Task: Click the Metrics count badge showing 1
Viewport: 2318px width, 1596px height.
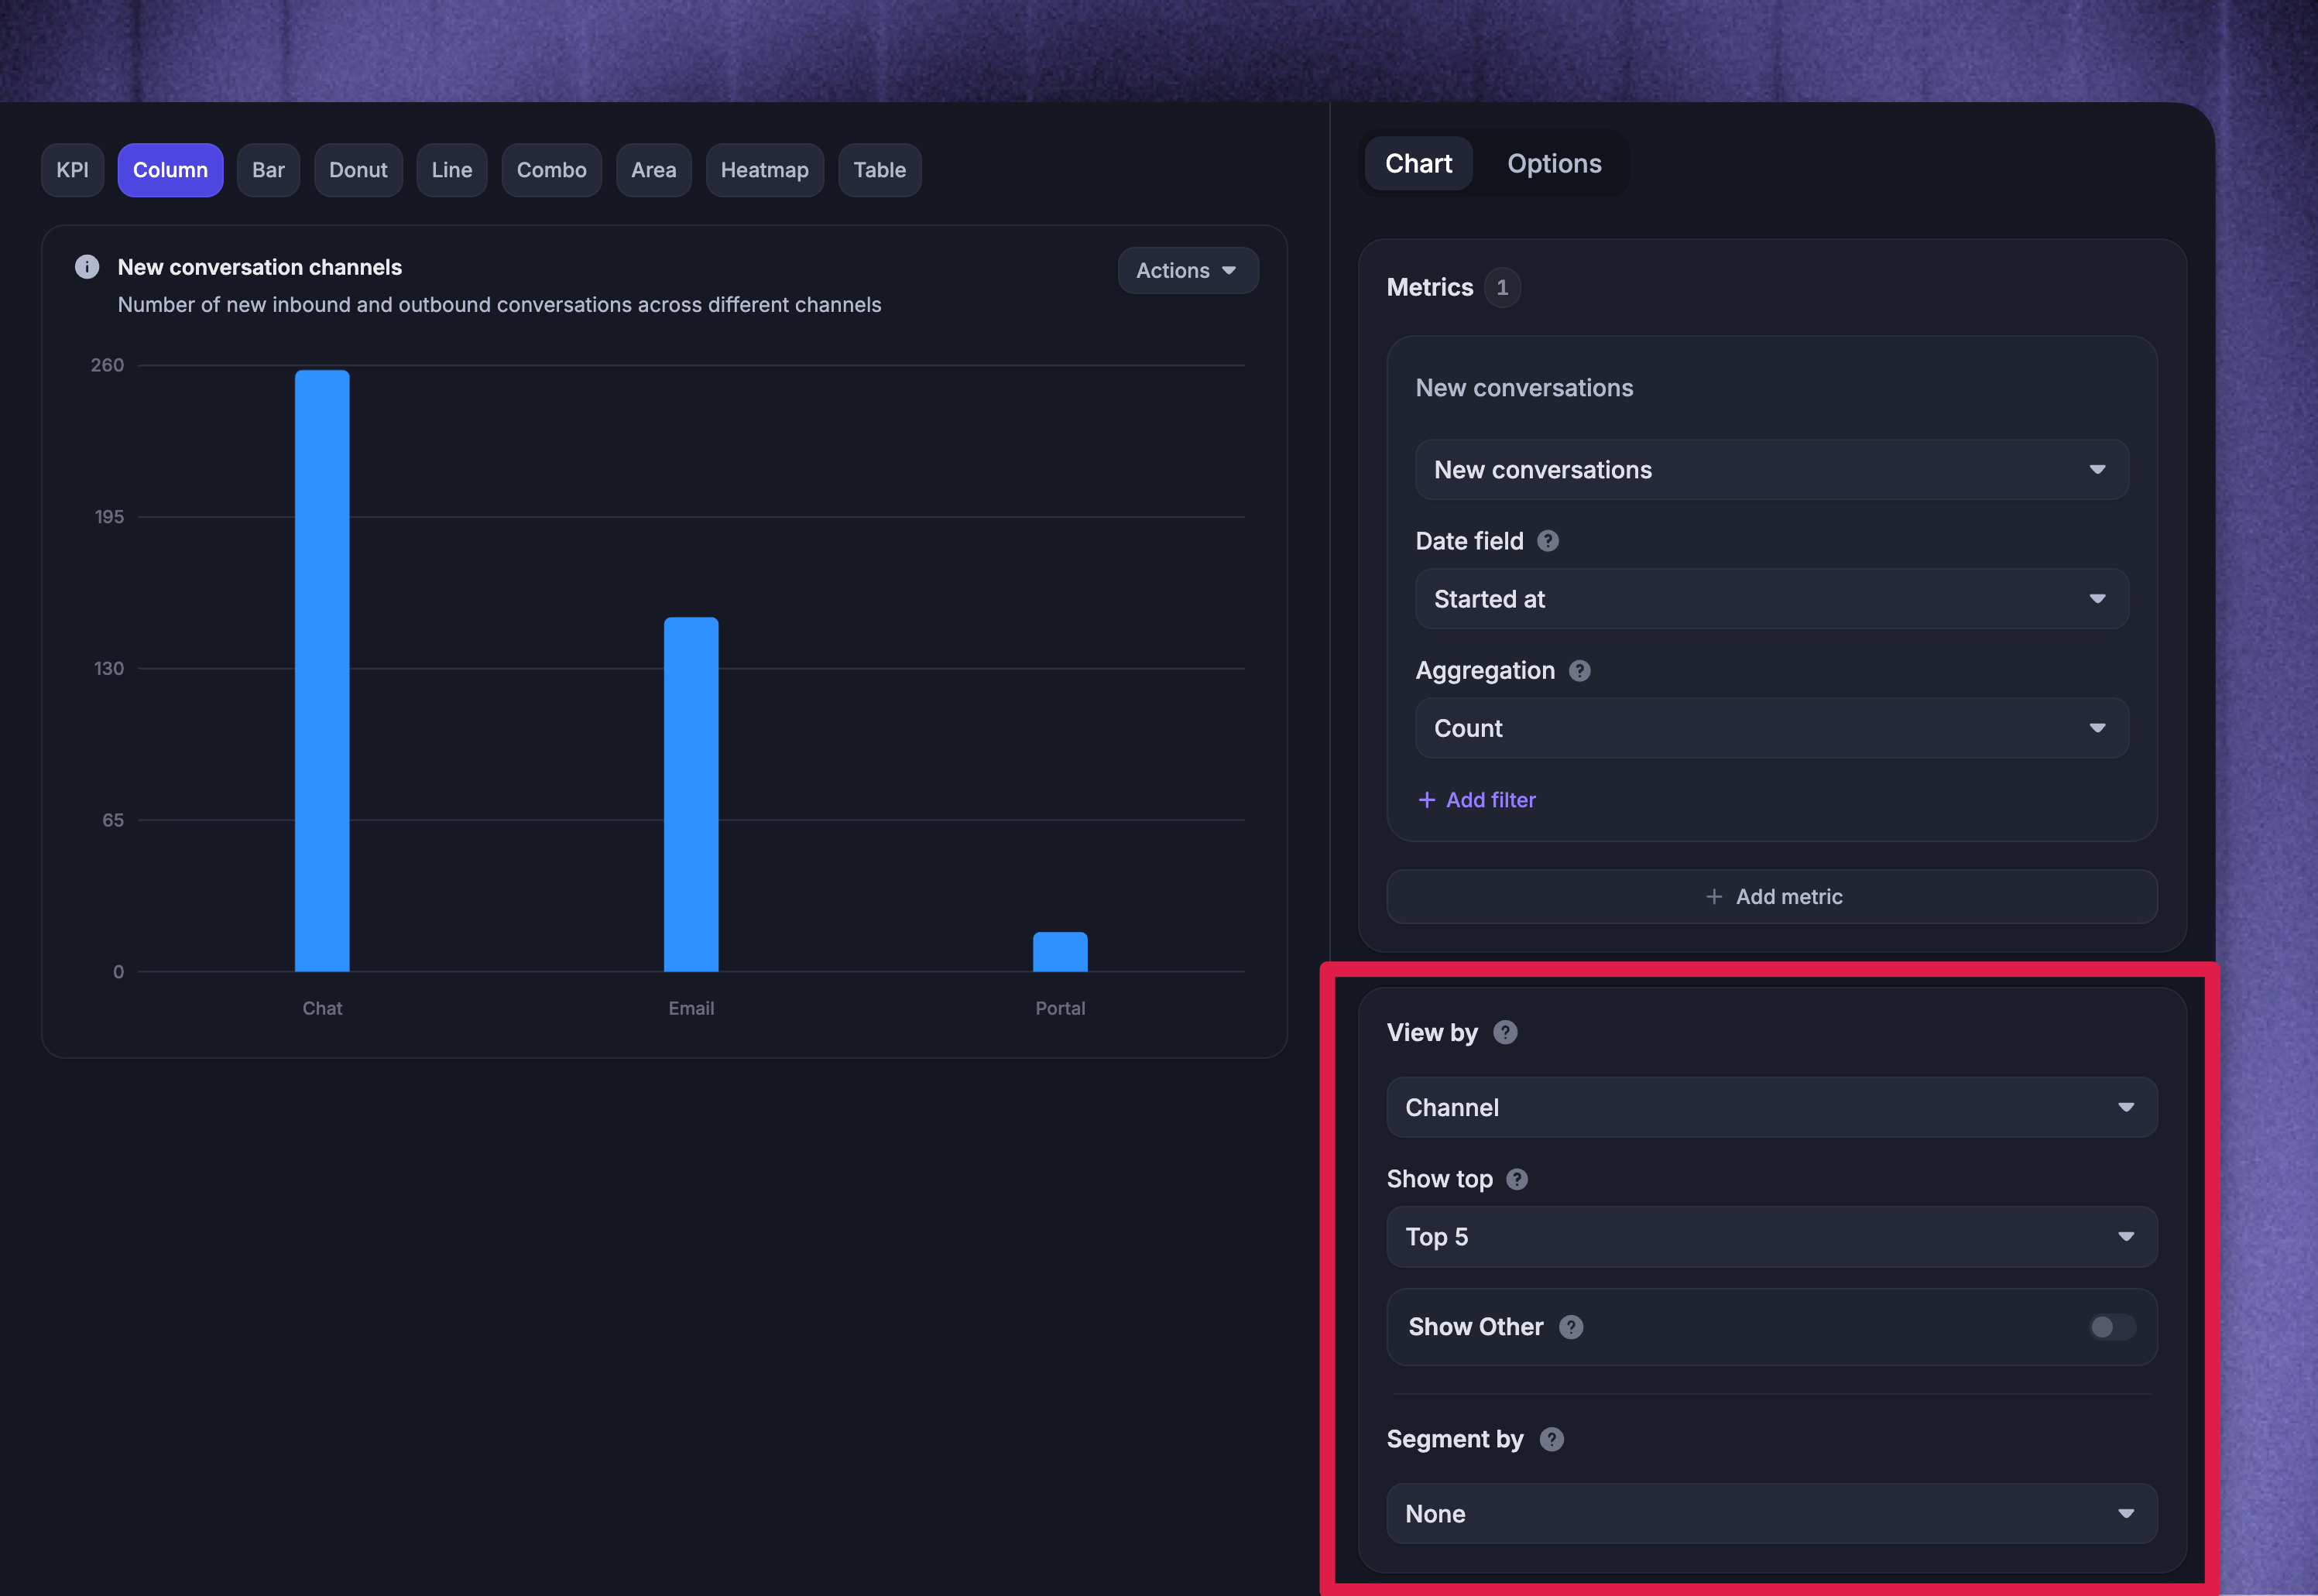Action: 1502,288
